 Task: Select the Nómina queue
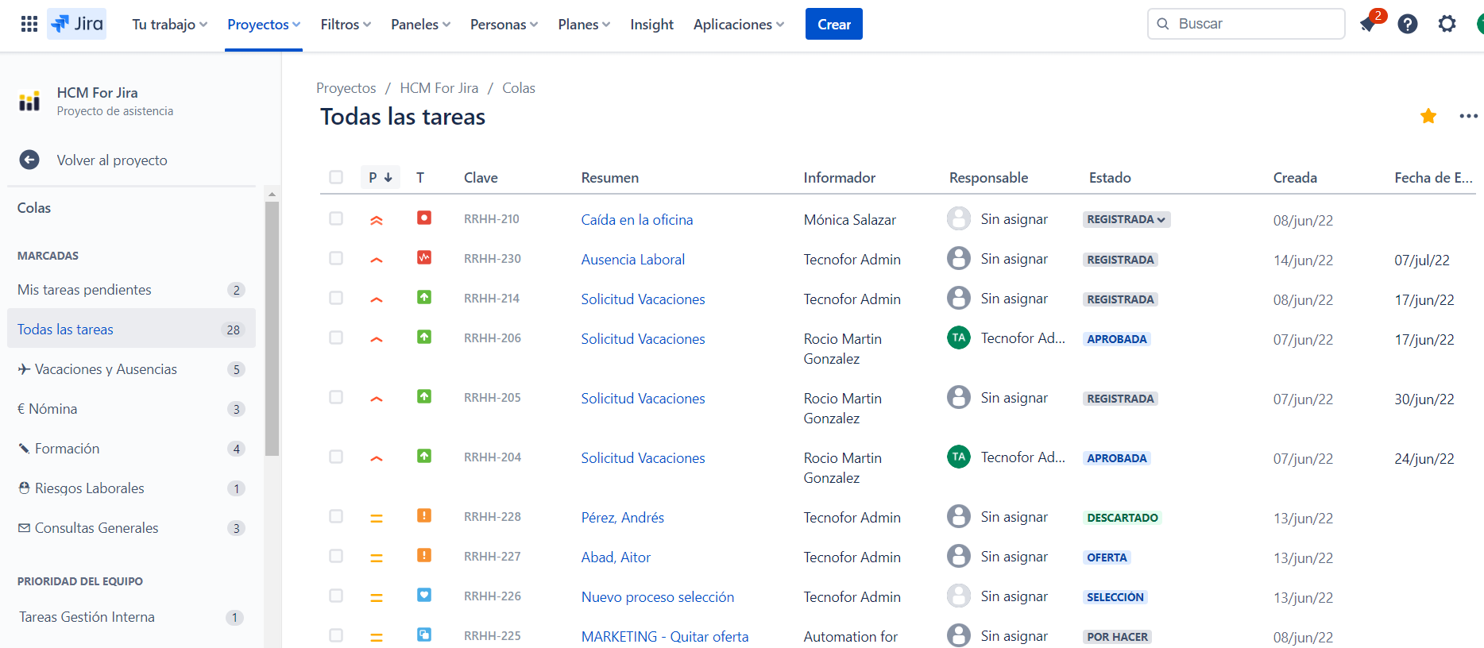click(x=131, y=408)
